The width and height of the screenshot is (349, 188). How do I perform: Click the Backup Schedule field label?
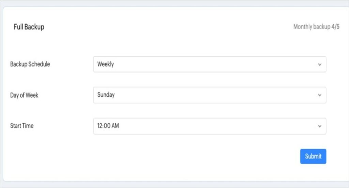30,64
